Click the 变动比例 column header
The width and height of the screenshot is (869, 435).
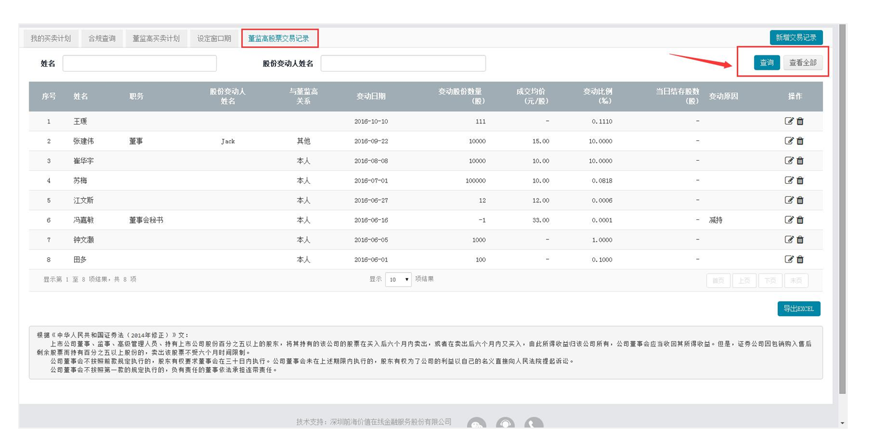(x=598, y=96)
